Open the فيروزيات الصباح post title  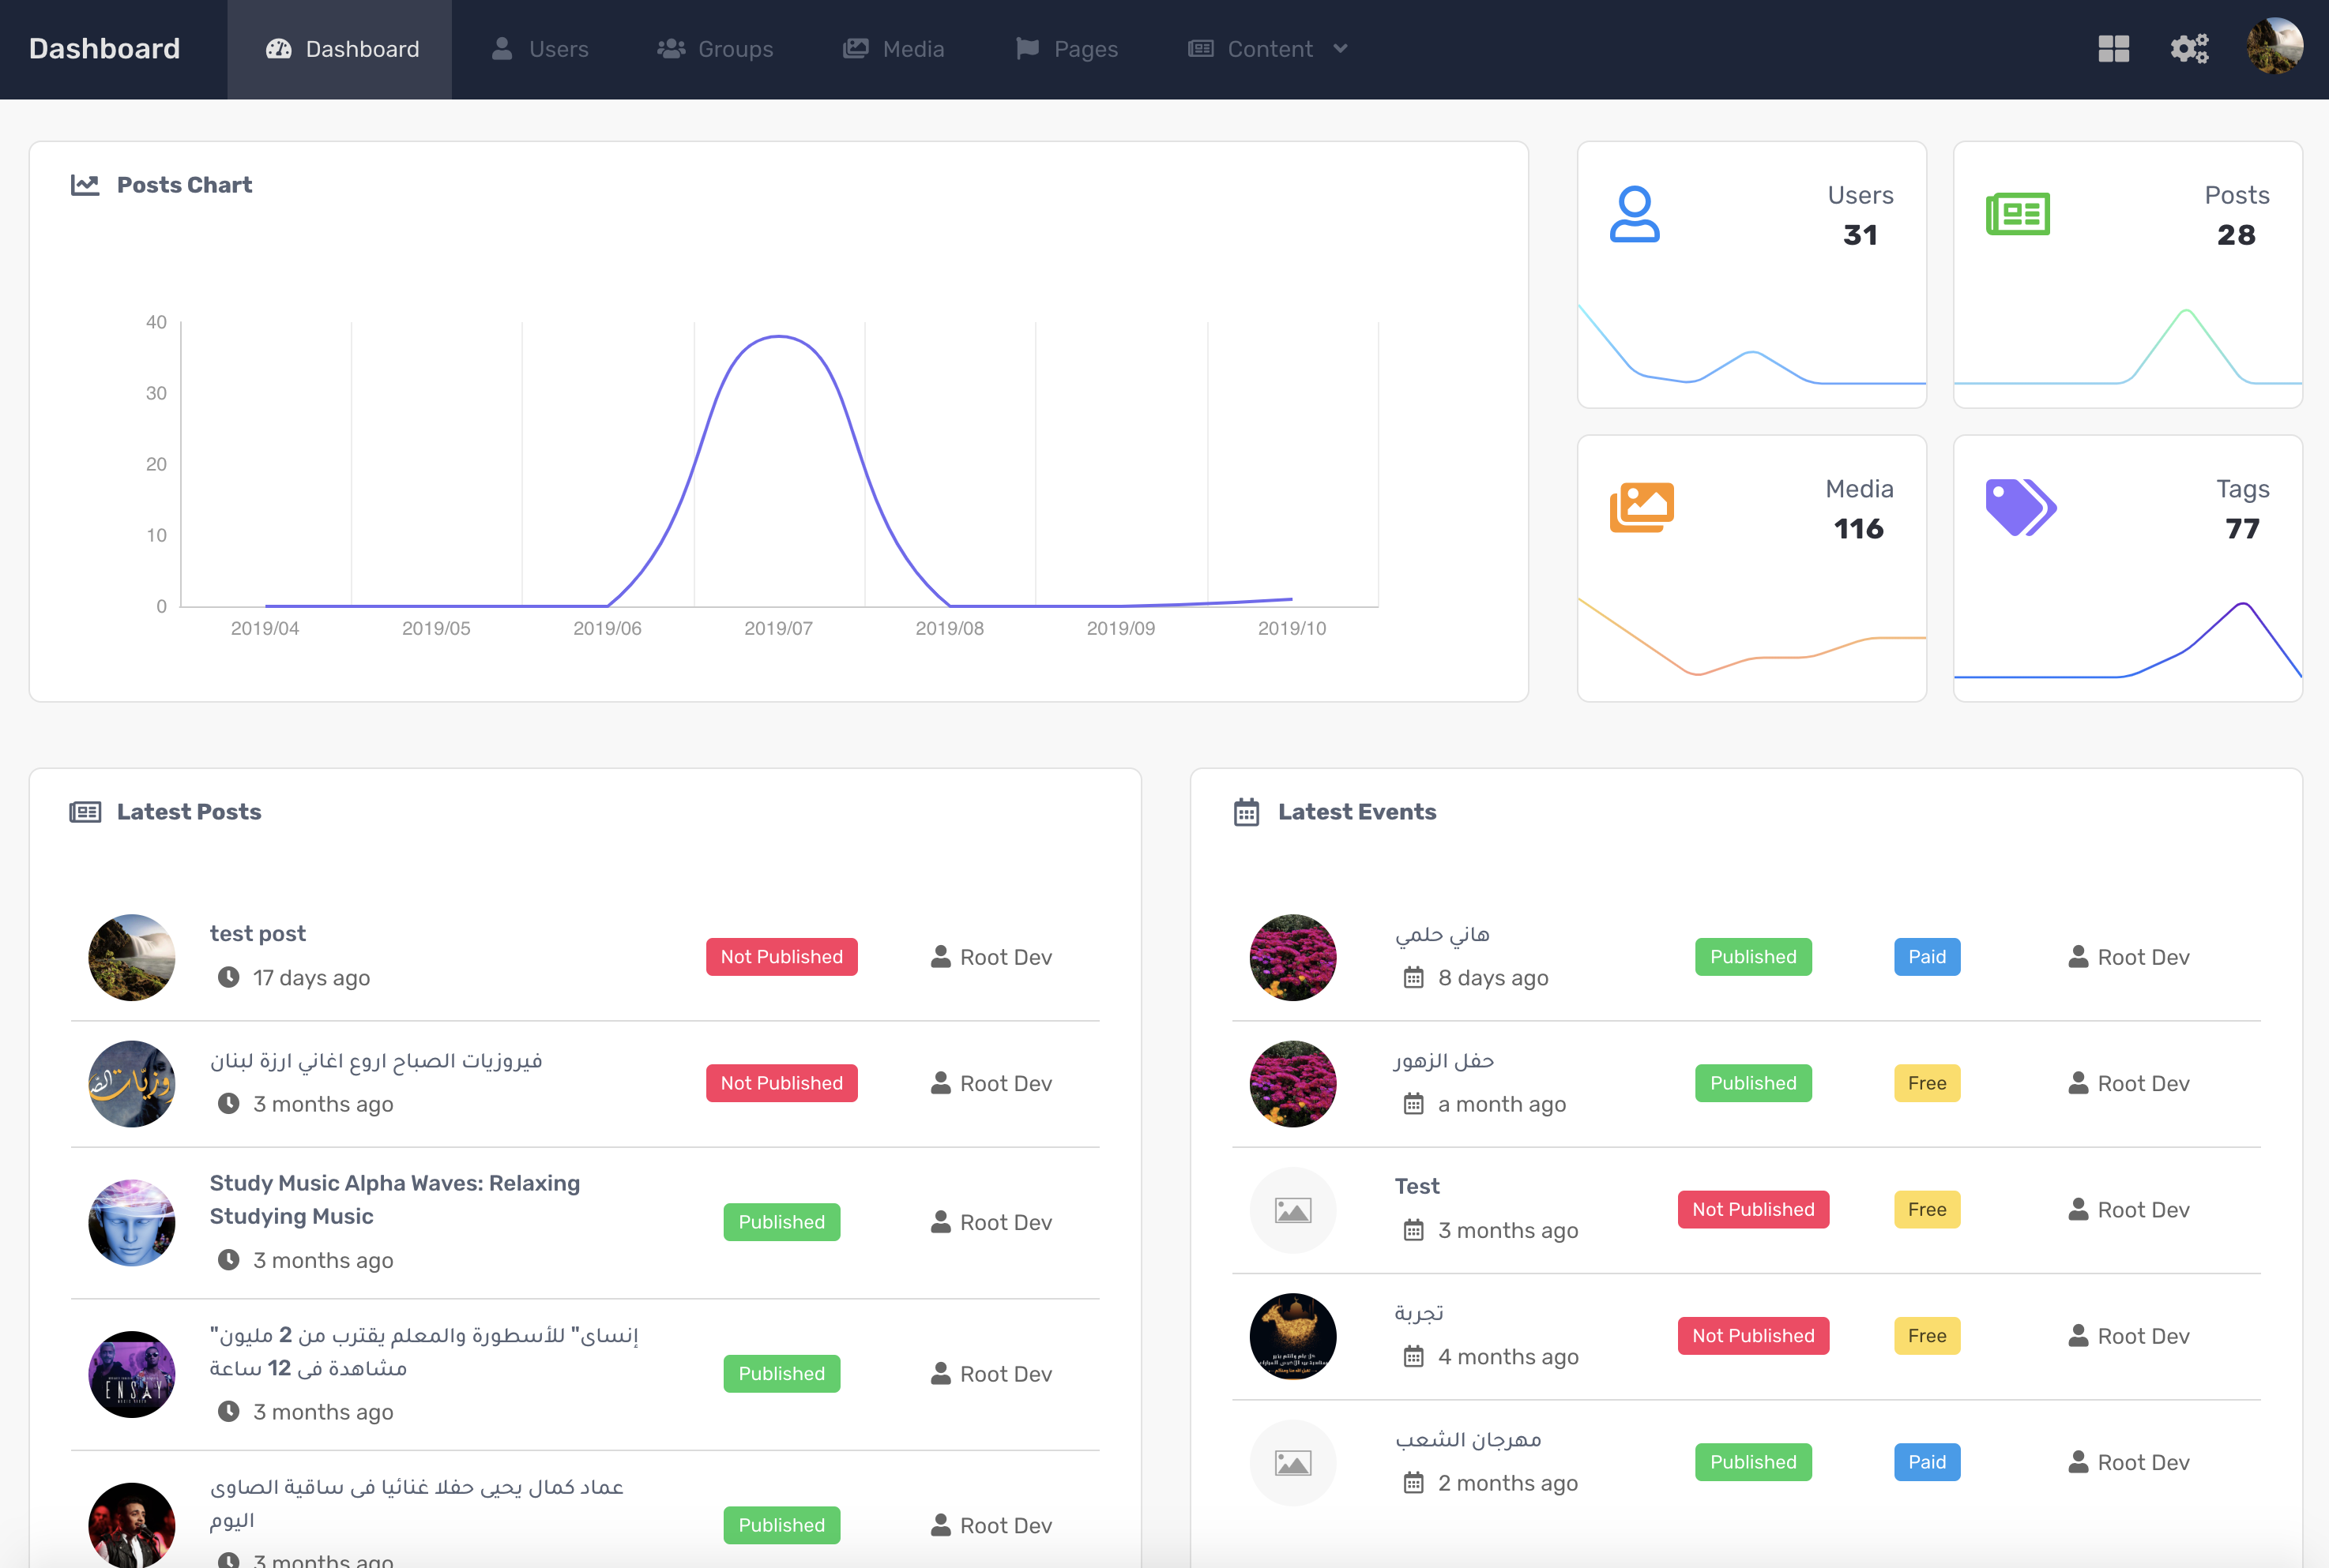pyautogui.click(x=376, y=1060)
